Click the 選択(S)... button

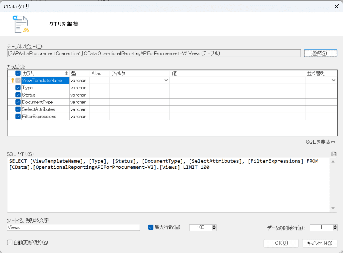click(321, 53)
